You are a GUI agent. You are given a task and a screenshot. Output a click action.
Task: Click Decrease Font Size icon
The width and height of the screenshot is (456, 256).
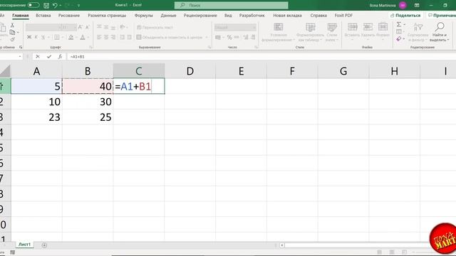tap(87, 27)
